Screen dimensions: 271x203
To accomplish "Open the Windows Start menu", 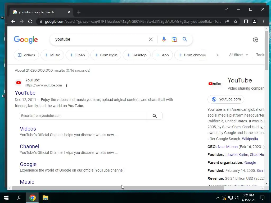I will (x=6, y=198).
